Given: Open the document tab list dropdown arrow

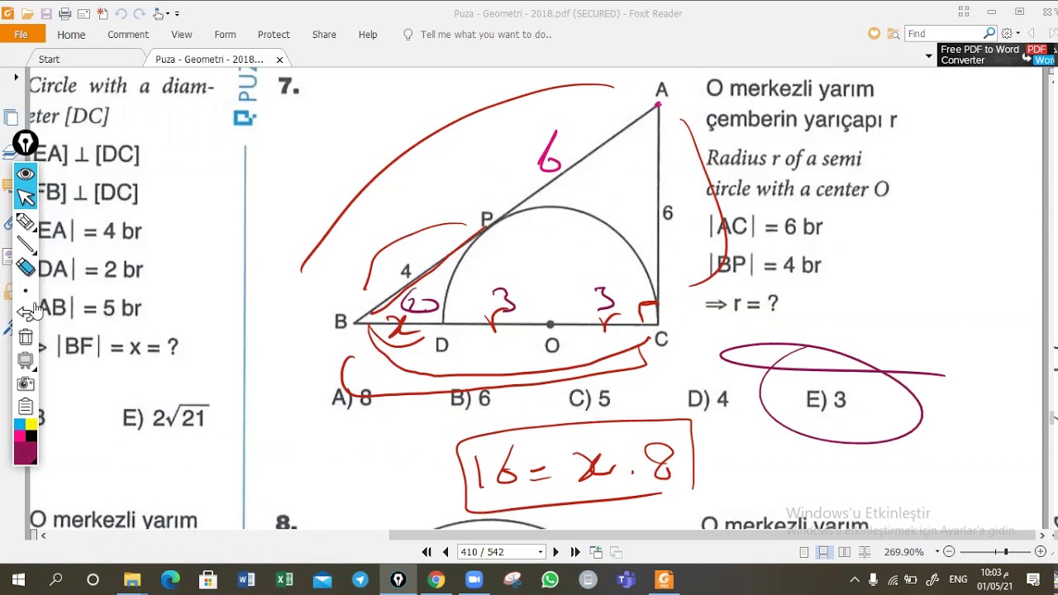Looking at the screenshot, I should point(929,56).
